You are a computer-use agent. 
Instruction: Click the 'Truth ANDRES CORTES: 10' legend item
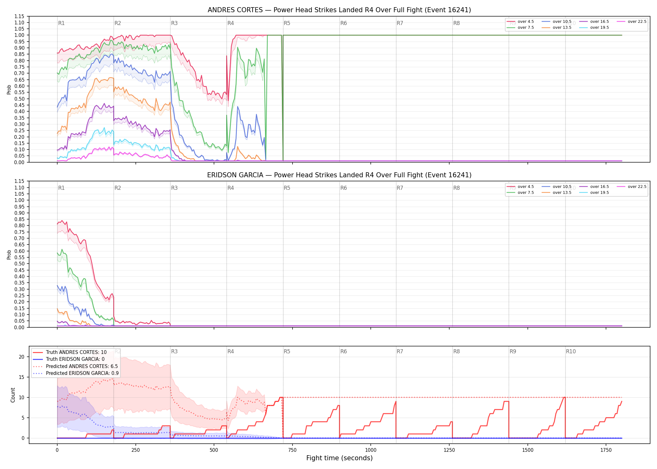pyautogui.click(x=70, y=352)
